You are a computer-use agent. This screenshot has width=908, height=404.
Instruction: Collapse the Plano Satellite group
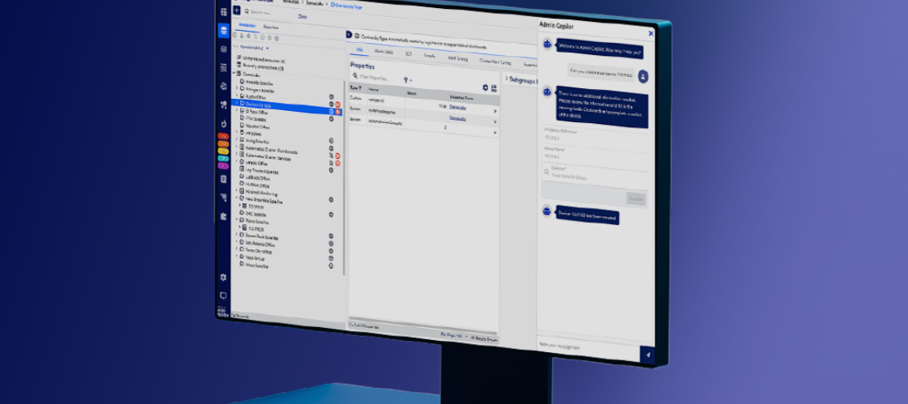coord(236,220)
